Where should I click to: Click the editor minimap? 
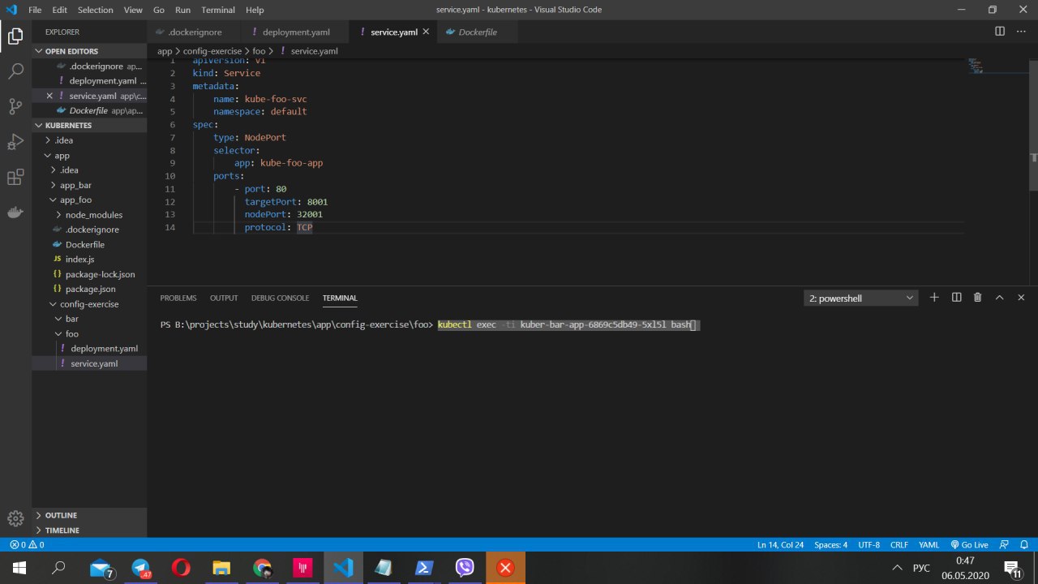pos(976,66)
